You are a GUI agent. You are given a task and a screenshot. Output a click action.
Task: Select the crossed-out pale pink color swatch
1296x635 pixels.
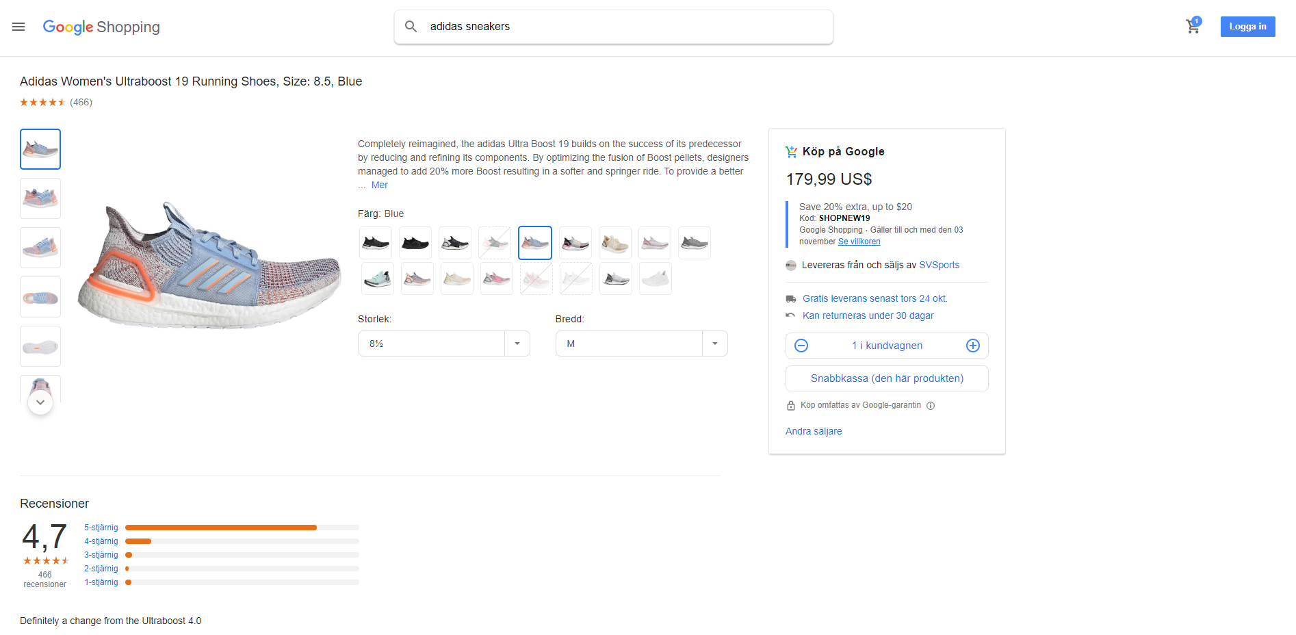[536, 278]
